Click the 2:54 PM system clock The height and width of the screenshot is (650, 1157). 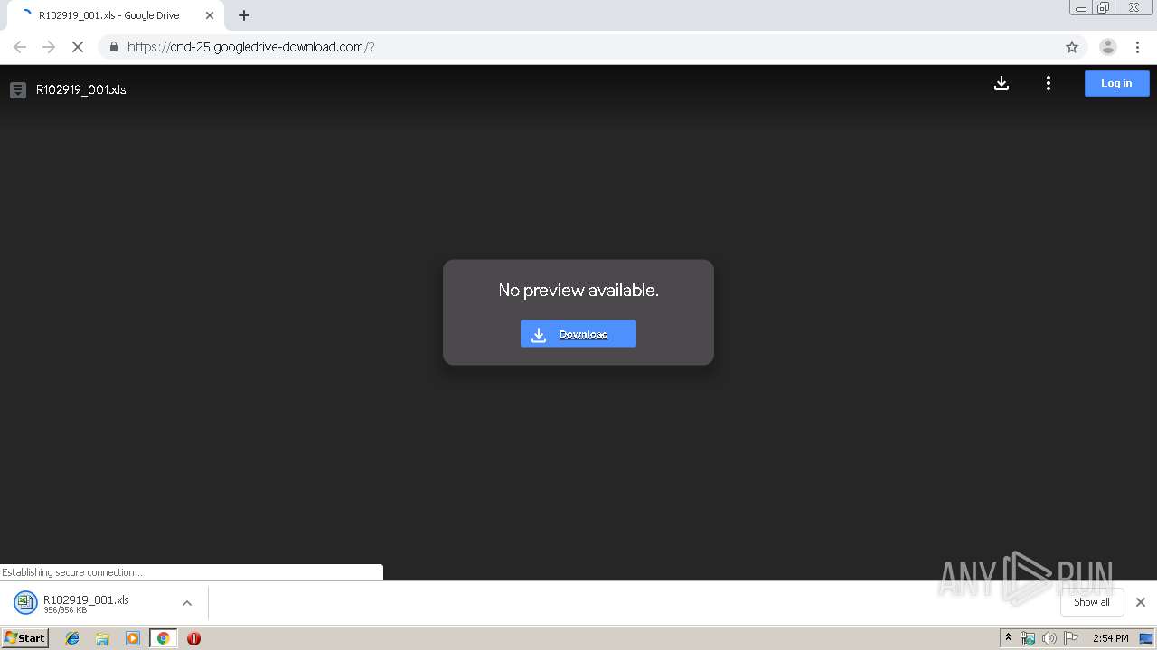pos(1110,638)
